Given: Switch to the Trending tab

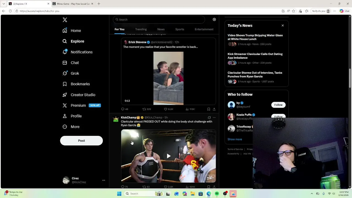Looking at the screenshot, I should (x=141, y=29).
